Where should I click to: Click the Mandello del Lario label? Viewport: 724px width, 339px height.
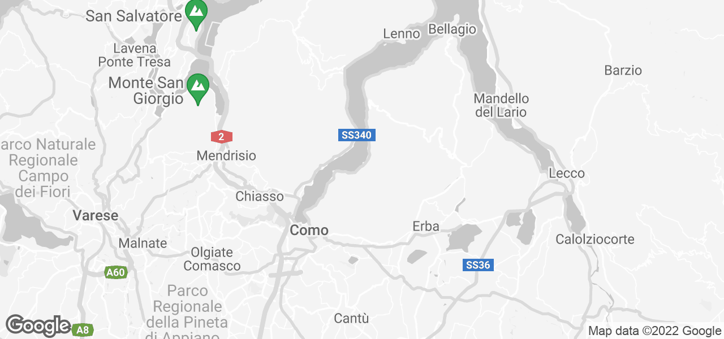501,105
